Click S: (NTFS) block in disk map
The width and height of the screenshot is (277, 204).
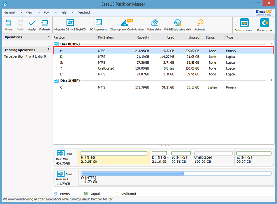pos(181,157)
